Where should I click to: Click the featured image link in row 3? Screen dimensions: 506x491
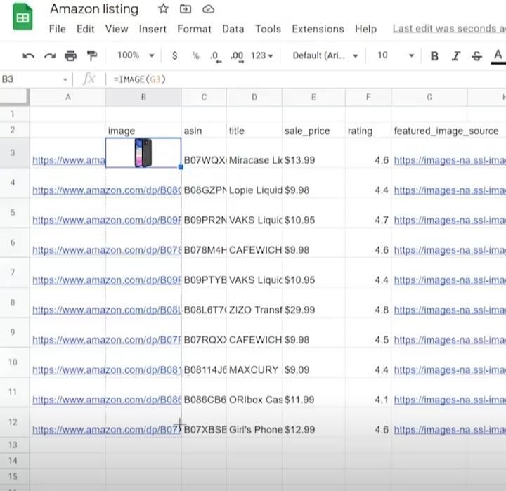pos(449,160)
